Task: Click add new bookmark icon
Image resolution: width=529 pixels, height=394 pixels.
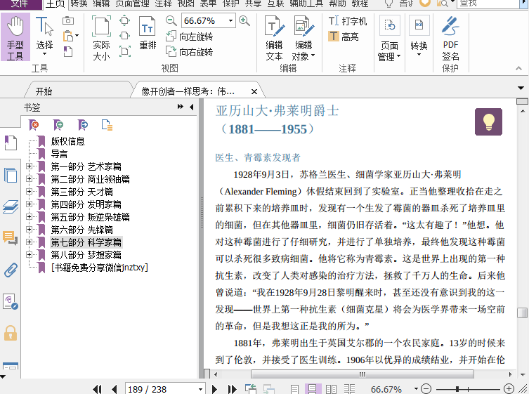Action: 58,125
